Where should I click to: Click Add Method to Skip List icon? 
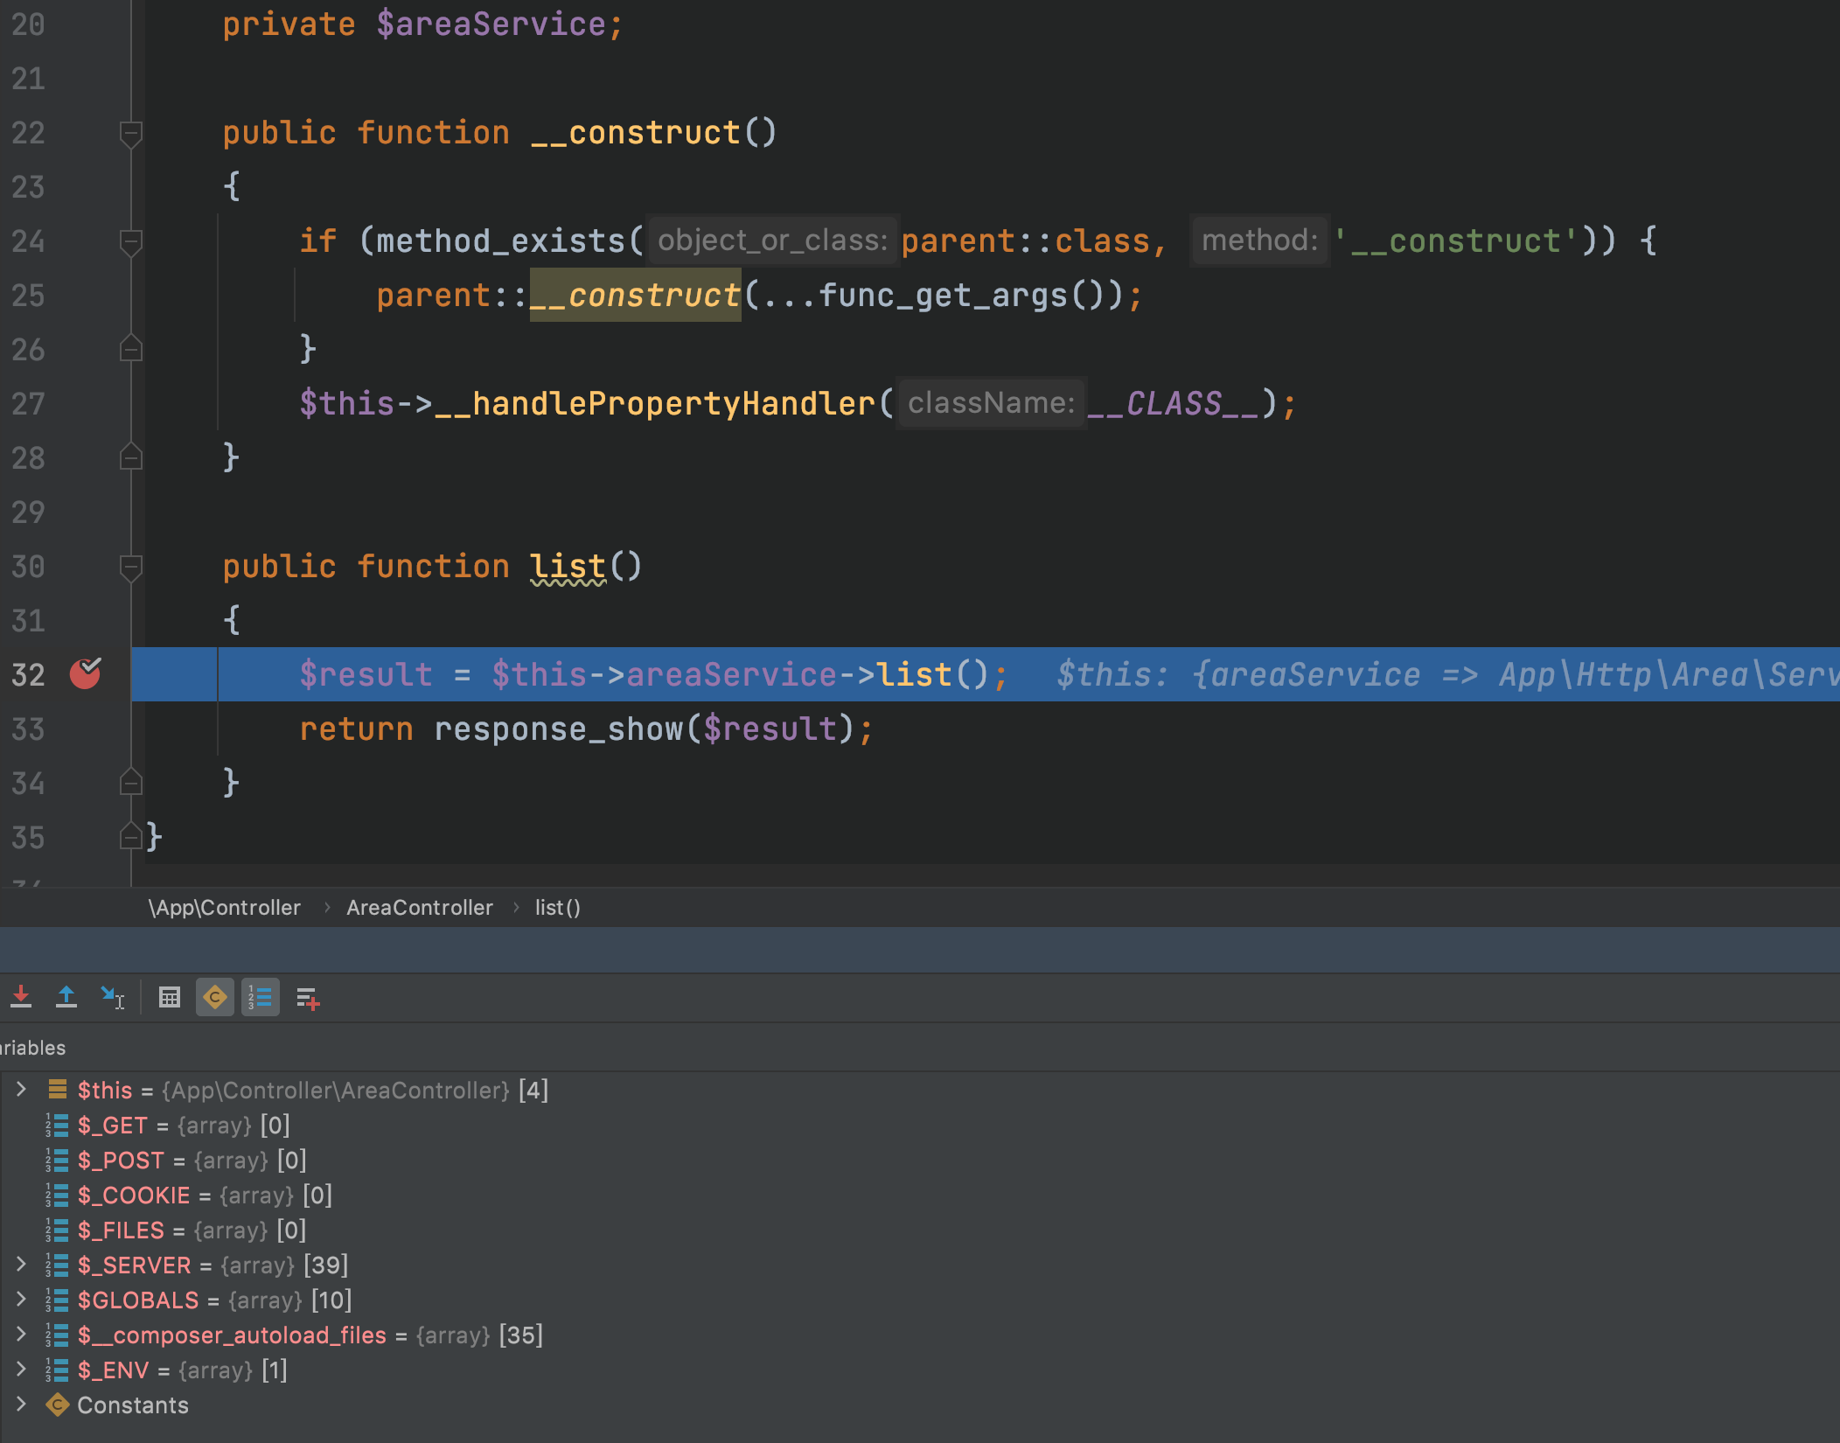coord(307,997)
